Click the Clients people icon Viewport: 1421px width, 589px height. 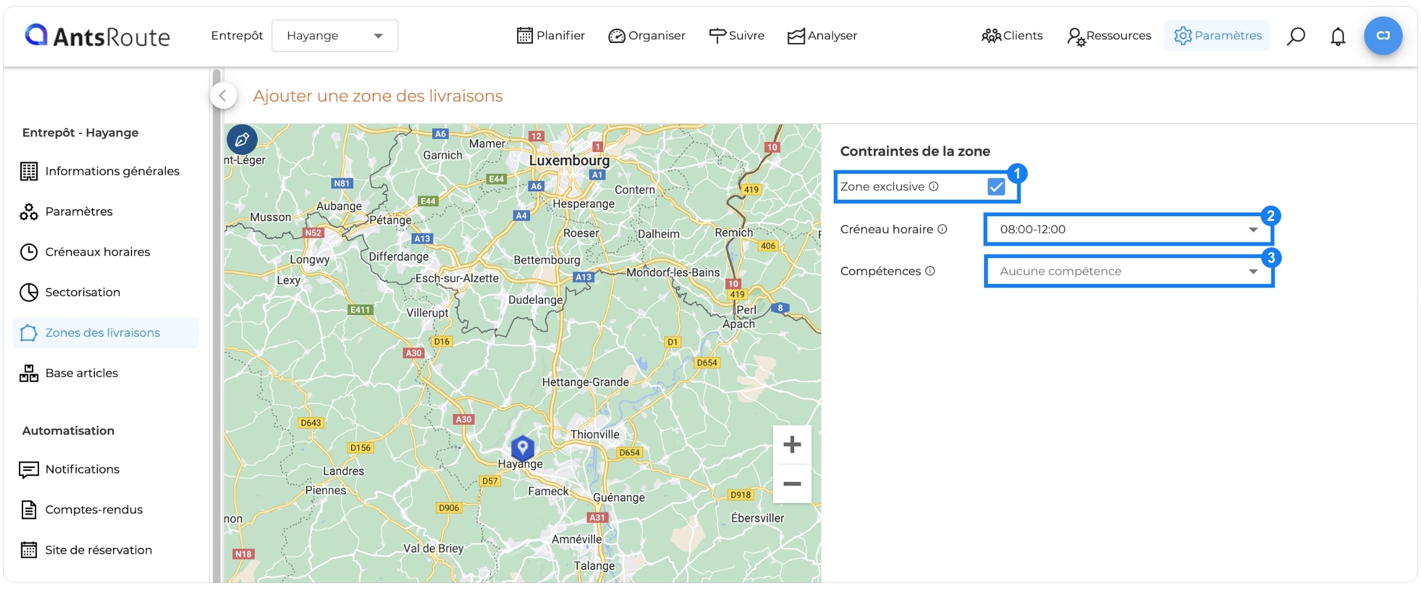[x=991, y=37]
